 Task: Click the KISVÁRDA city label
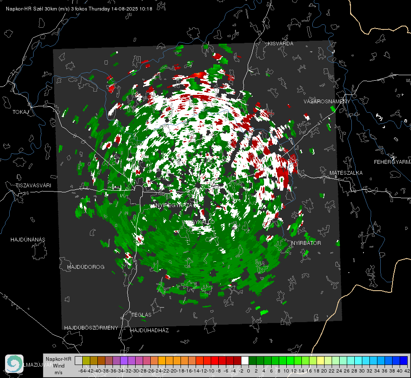280,44
